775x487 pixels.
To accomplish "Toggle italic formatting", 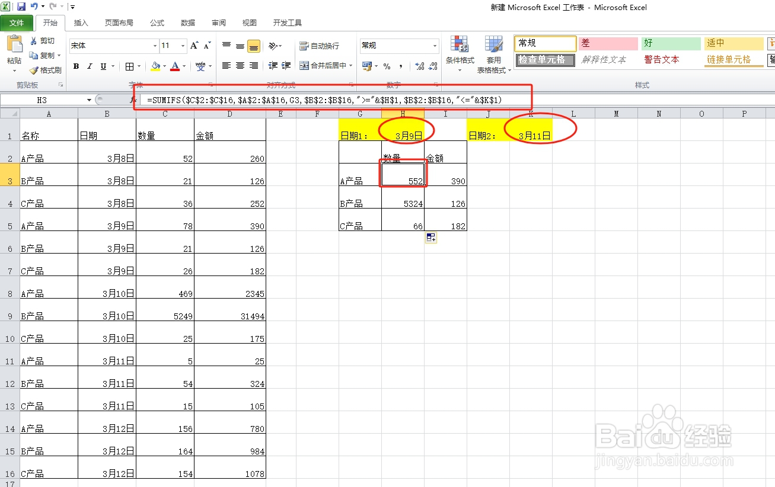I will (90, 66).
